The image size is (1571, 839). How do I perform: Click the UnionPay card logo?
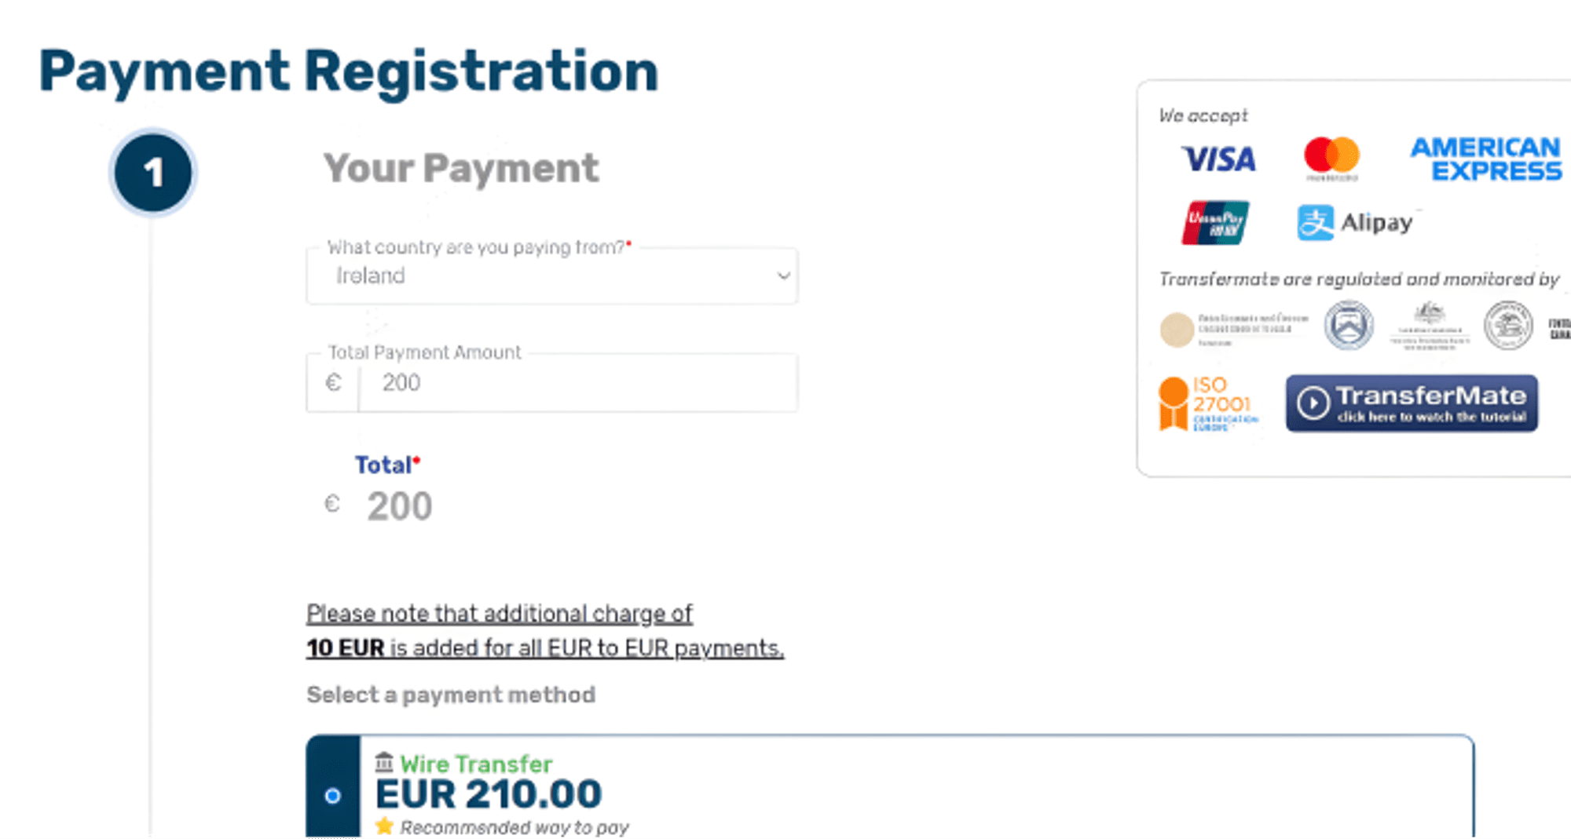[1215, 223]
